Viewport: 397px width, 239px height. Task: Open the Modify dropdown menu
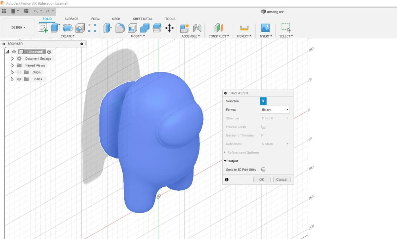tap(138, 36)
